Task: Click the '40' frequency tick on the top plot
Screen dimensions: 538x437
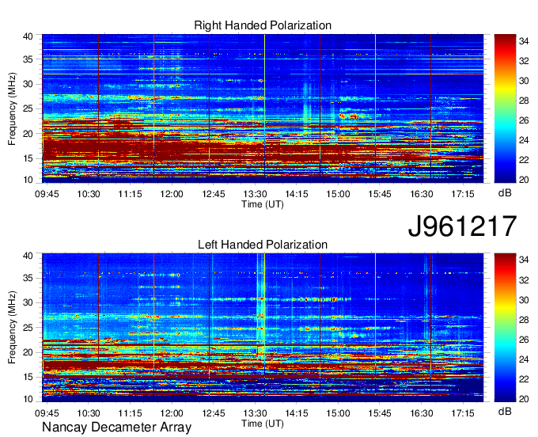Action: [x=28, y=36]
